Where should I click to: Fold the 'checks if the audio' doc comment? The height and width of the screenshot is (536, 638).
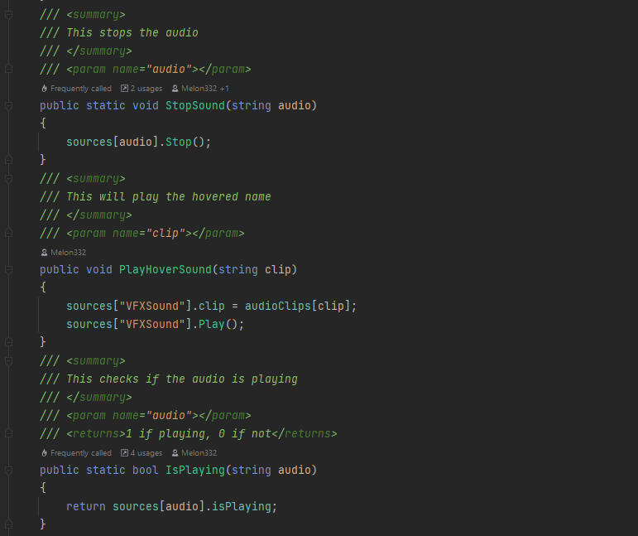9,361
